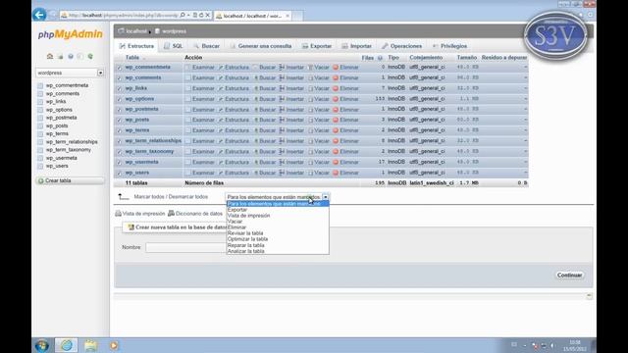This screenshot has height=353, width=628.
Task: Click the browser back arrow button
Action: pyautogui.click(x=39, y=15)
